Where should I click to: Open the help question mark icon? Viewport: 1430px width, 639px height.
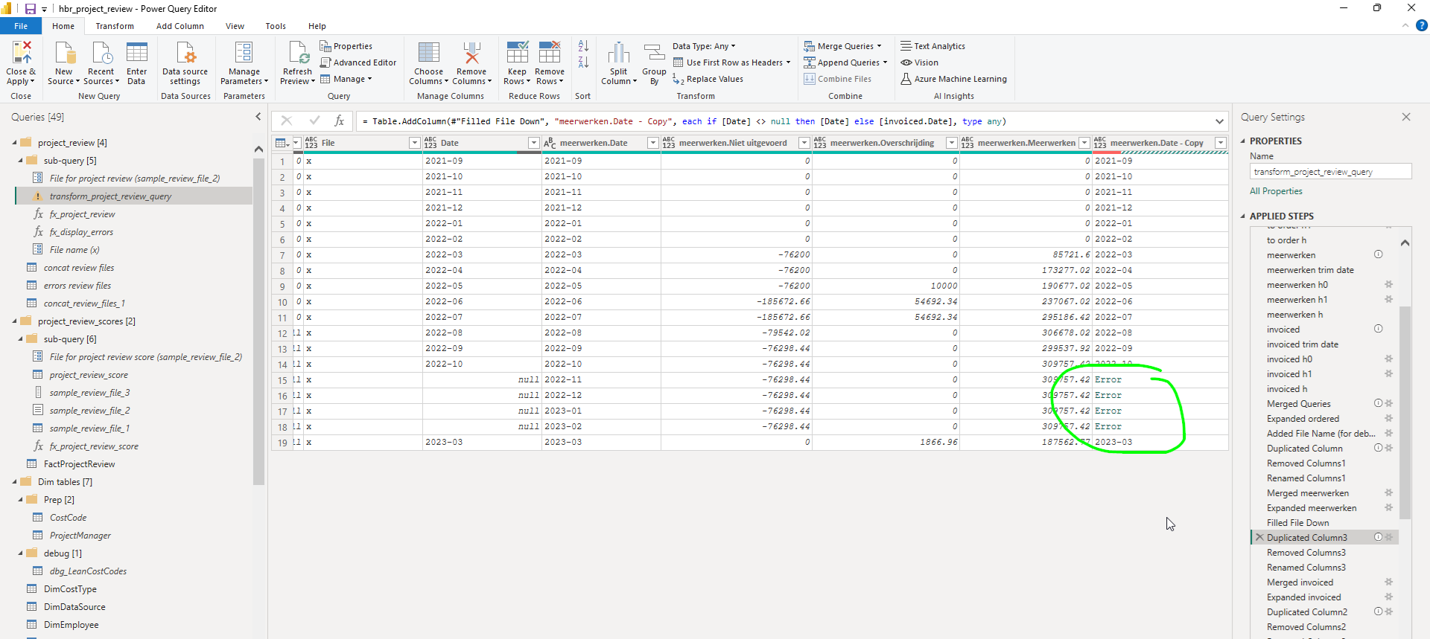click(1421, 25)
